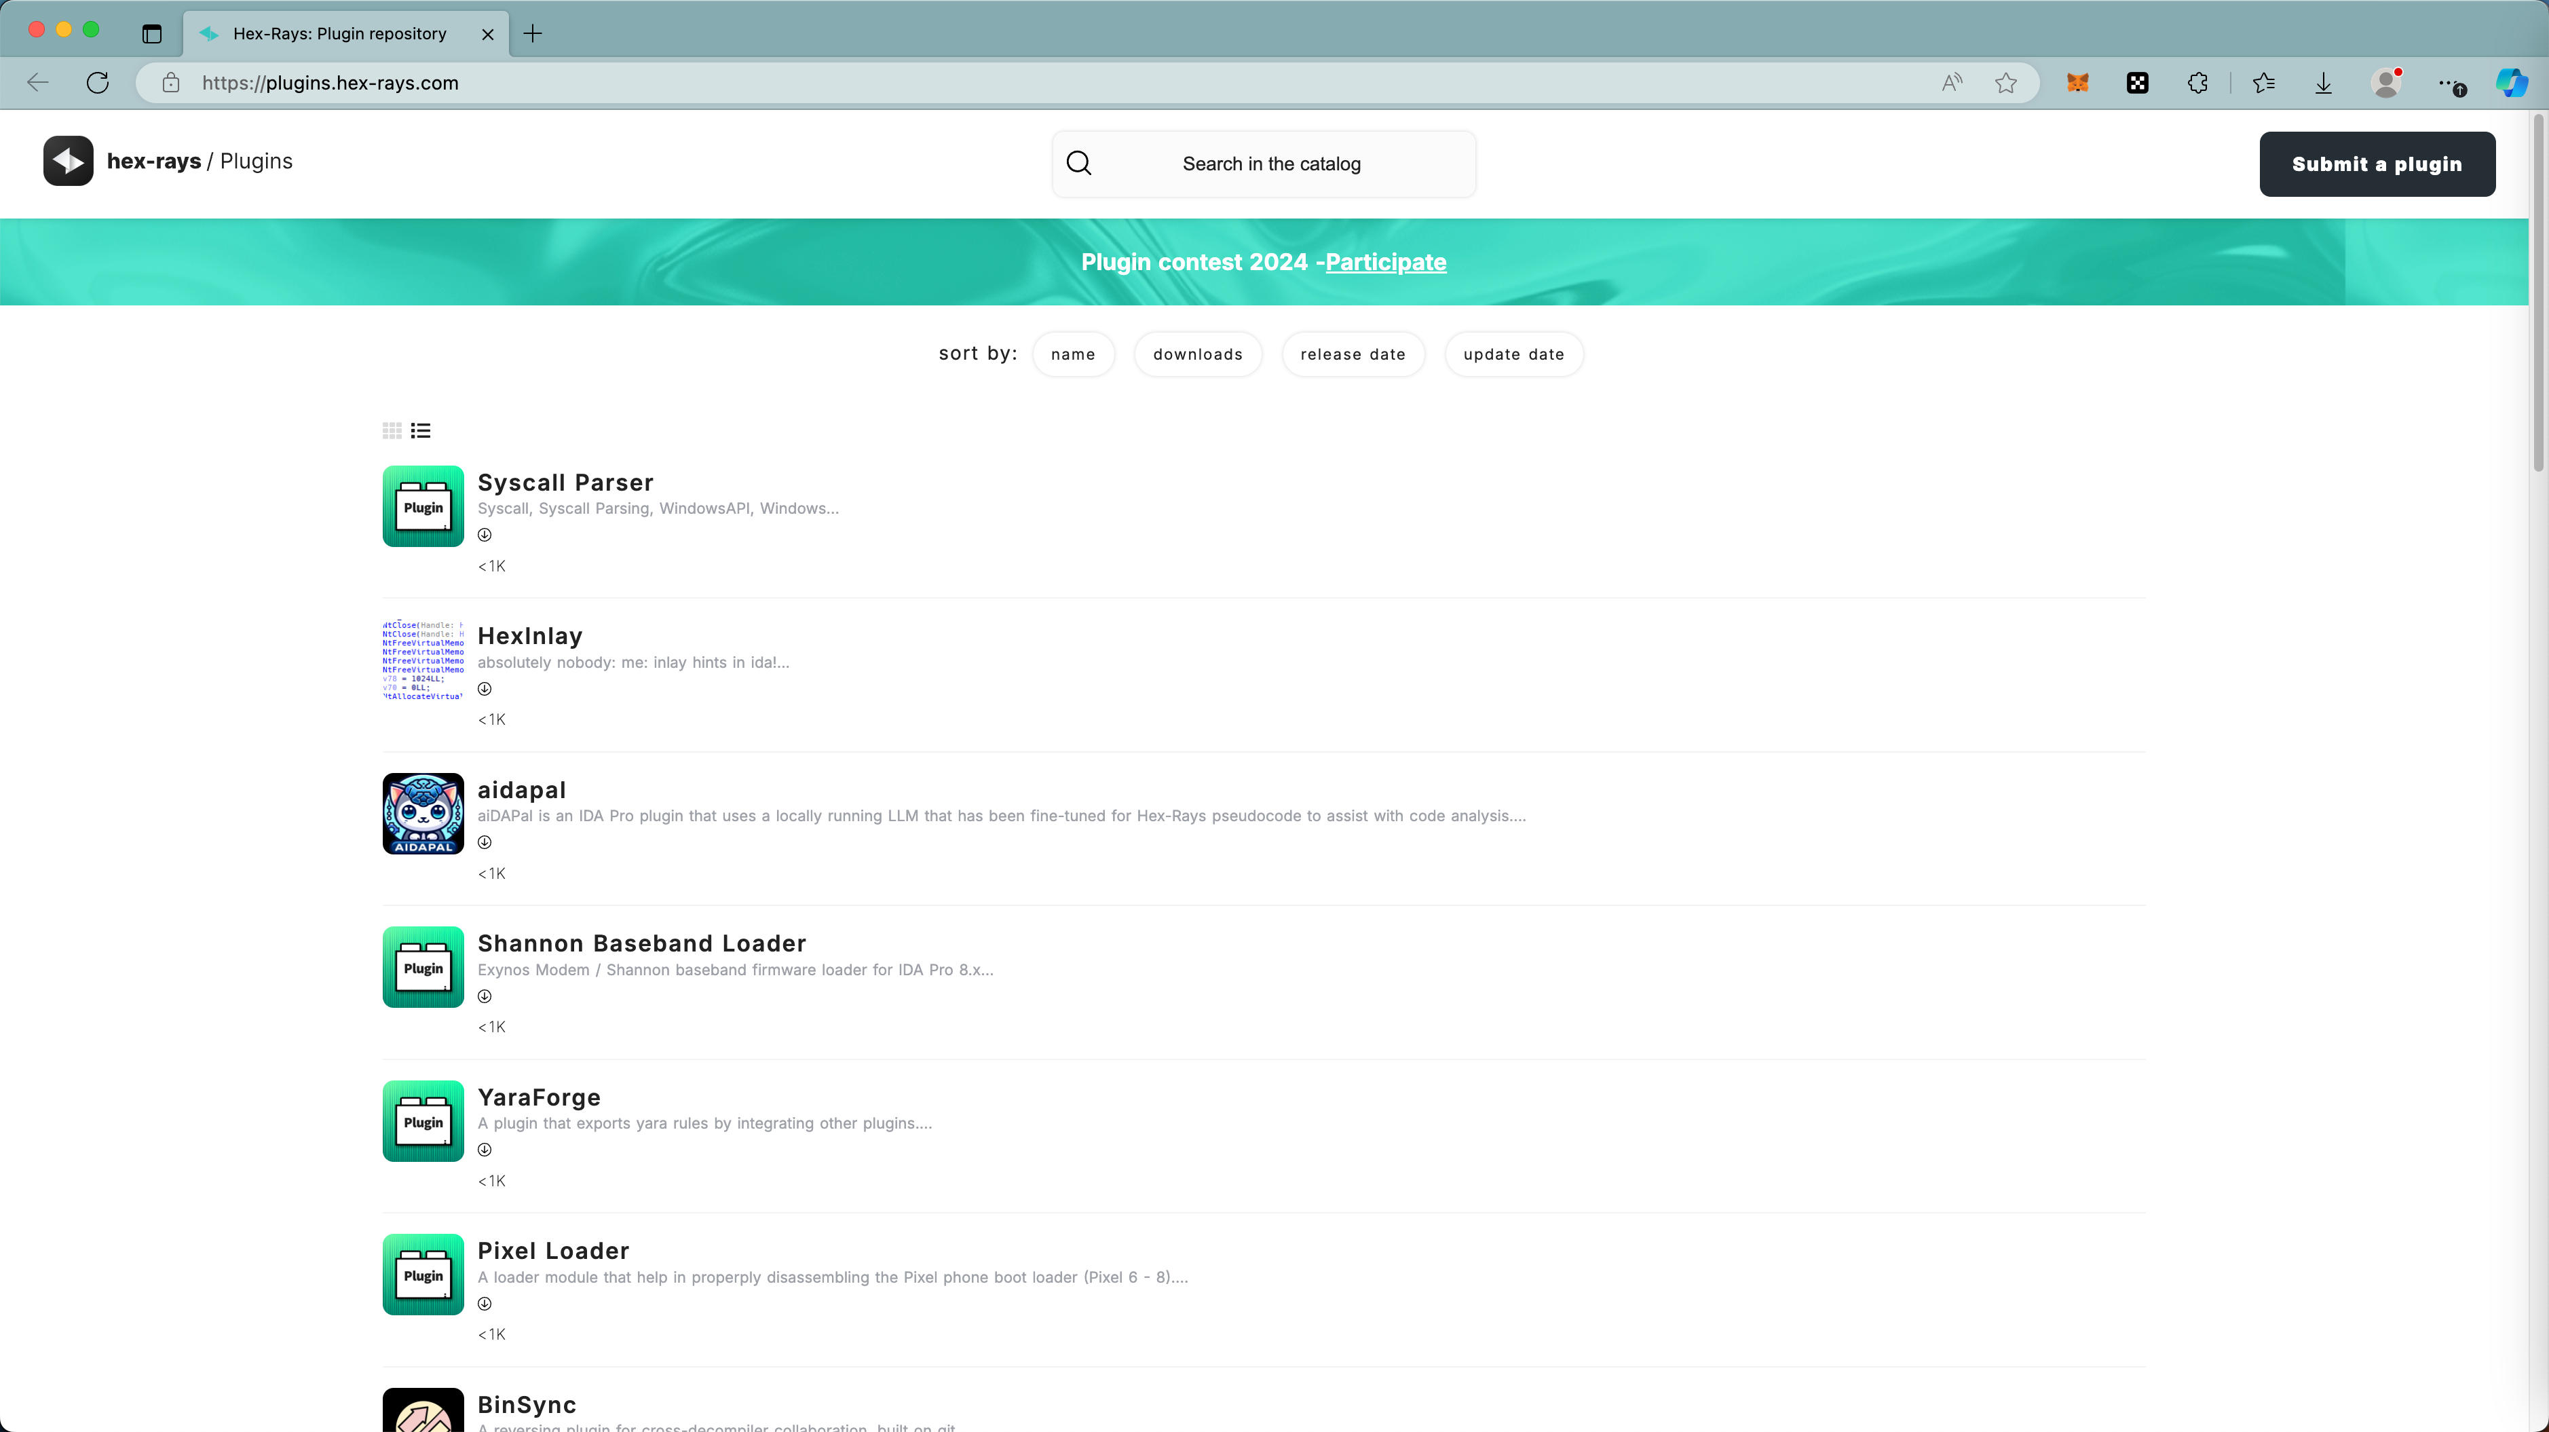This screenshot has height=1432, width=2549.
Task: Click the address bar URL
Action: click(x=331, y=83)
